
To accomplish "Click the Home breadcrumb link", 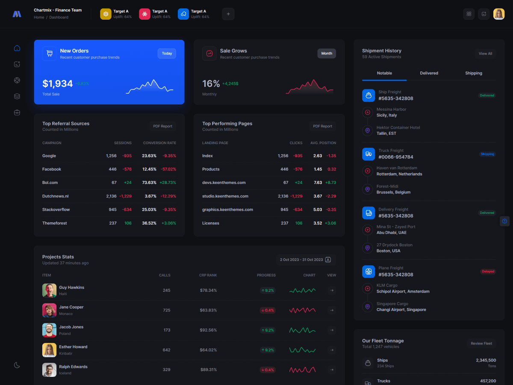I will coord(39,18).
